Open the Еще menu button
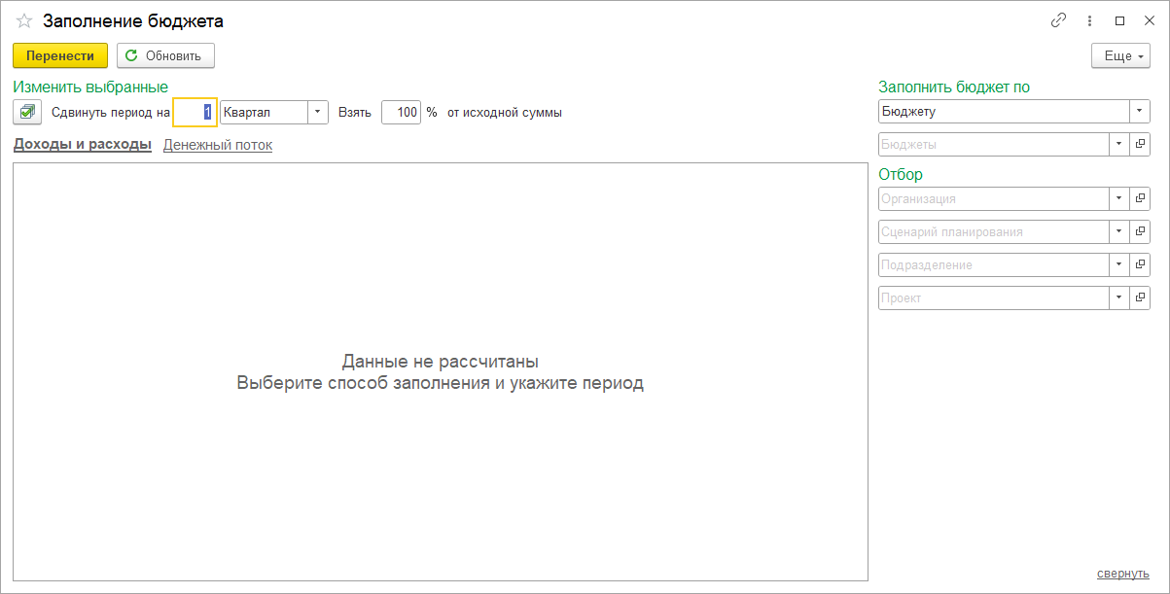Screen dimensions: 1170x594 coord(1121,55)
